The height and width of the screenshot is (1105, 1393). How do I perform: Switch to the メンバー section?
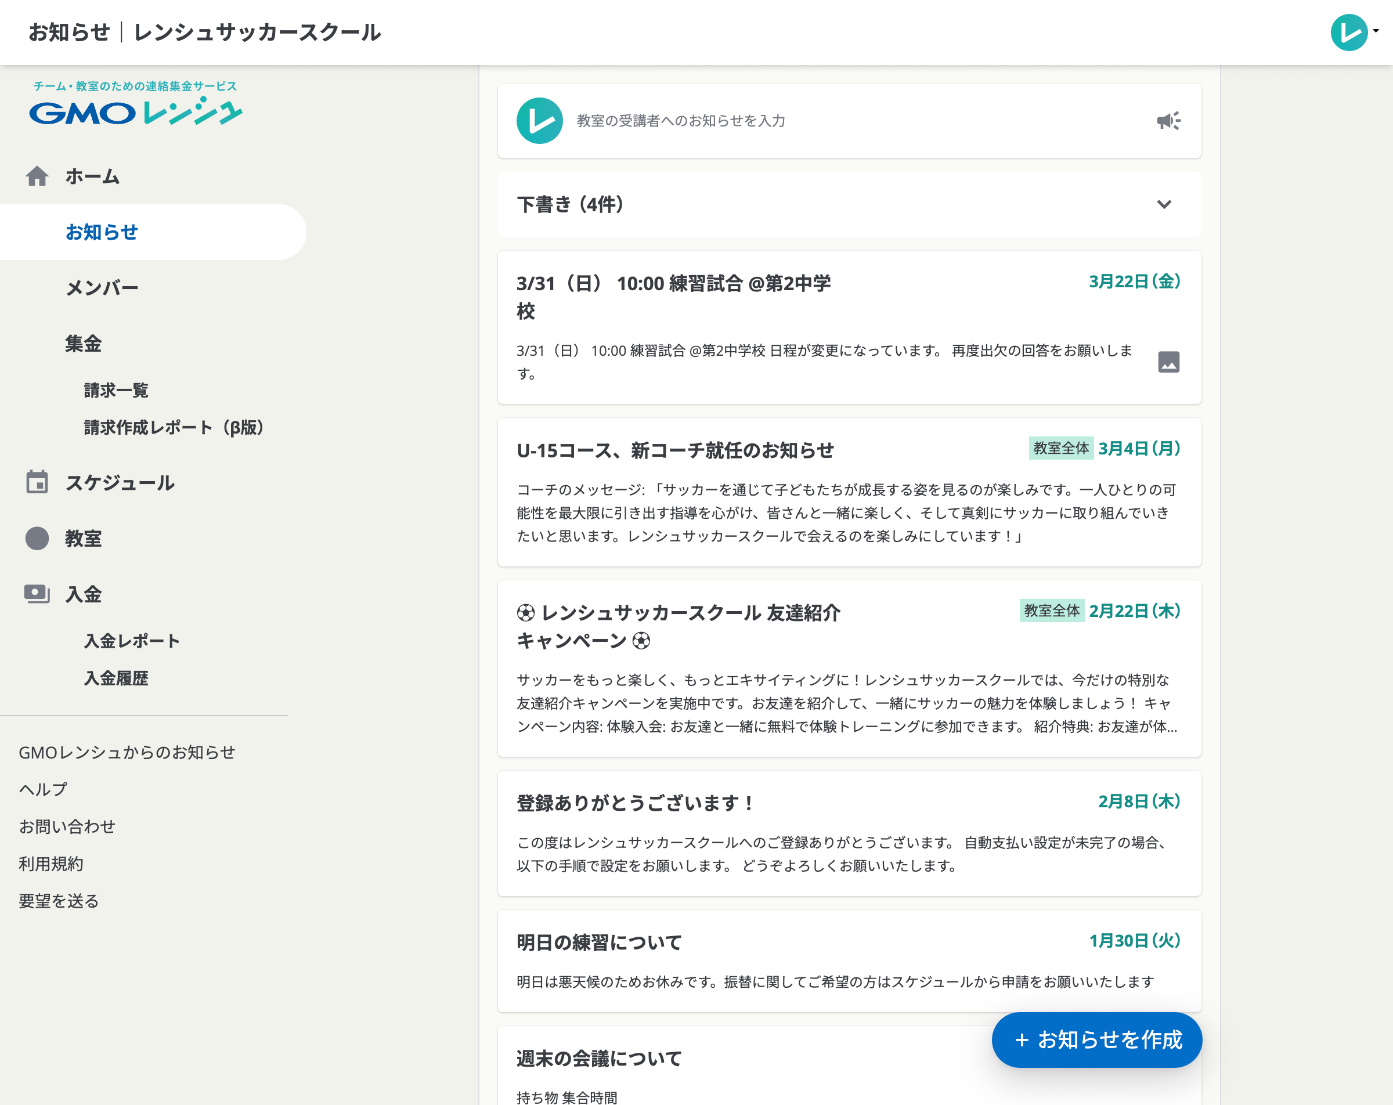click(x=102, y=287)
